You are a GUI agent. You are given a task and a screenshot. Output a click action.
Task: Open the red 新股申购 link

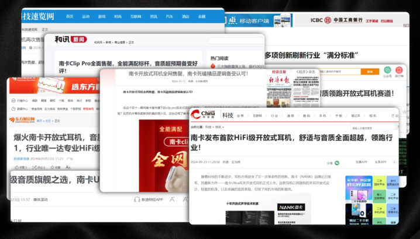88,108
